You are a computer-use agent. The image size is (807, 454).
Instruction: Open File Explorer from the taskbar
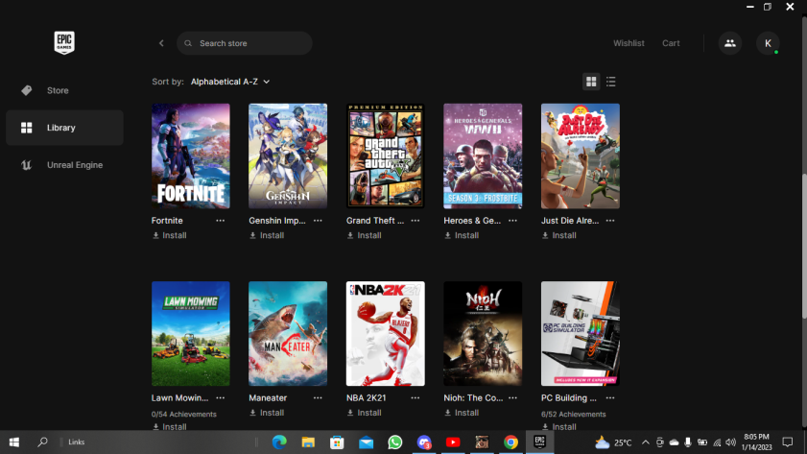pos(308,442)
